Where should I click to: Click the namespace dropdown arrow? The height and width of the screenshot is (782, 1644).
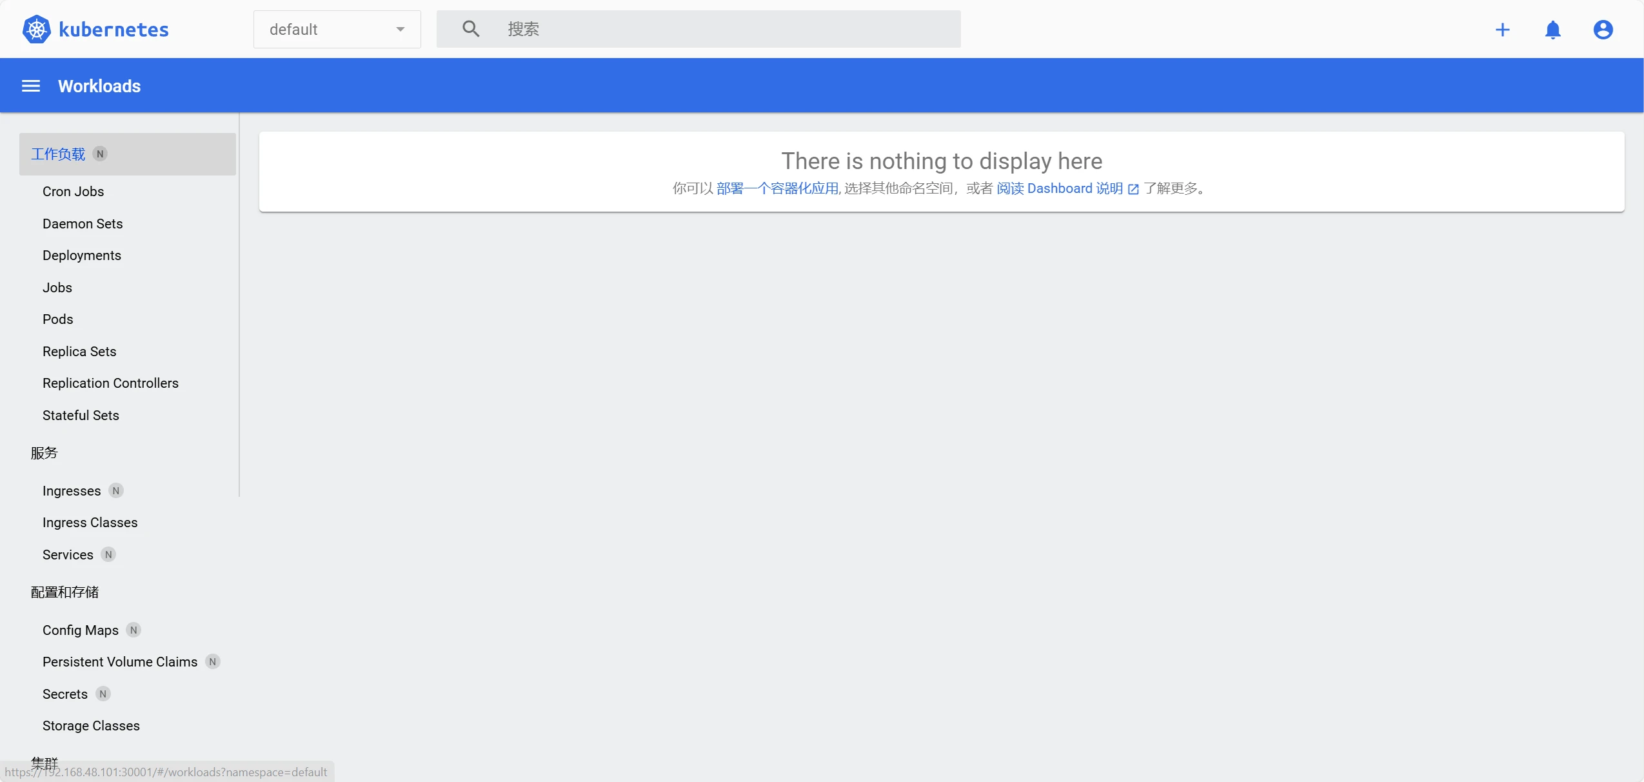click(x=401, y=30)
